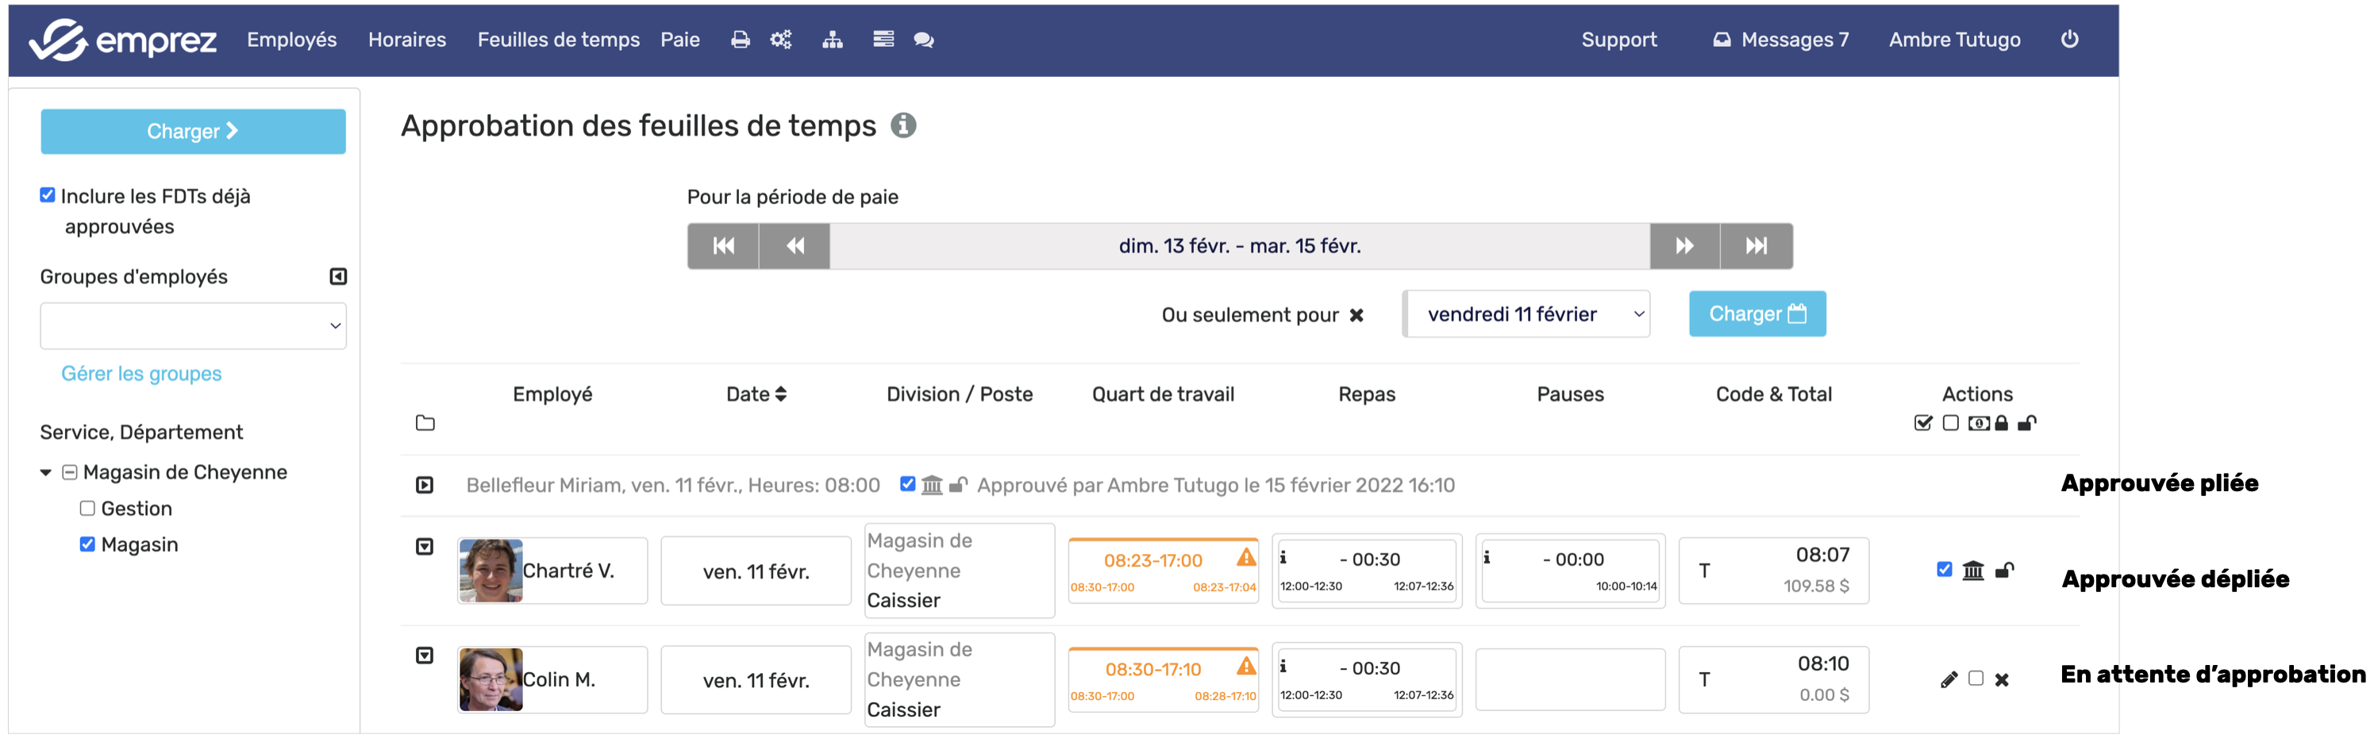This screenshot has height=746, width=2378.
Task: Expand the Bellefleur Miriam collapsed row
Action: 425,485
